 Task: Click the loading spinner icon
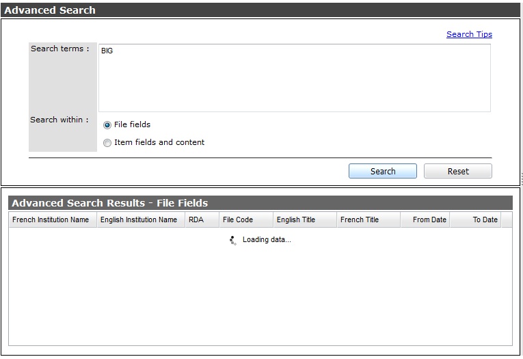coord(233,240)
